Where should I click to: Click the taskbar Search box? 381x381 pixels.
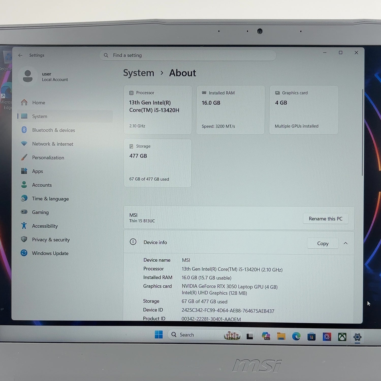click(204, 335)
